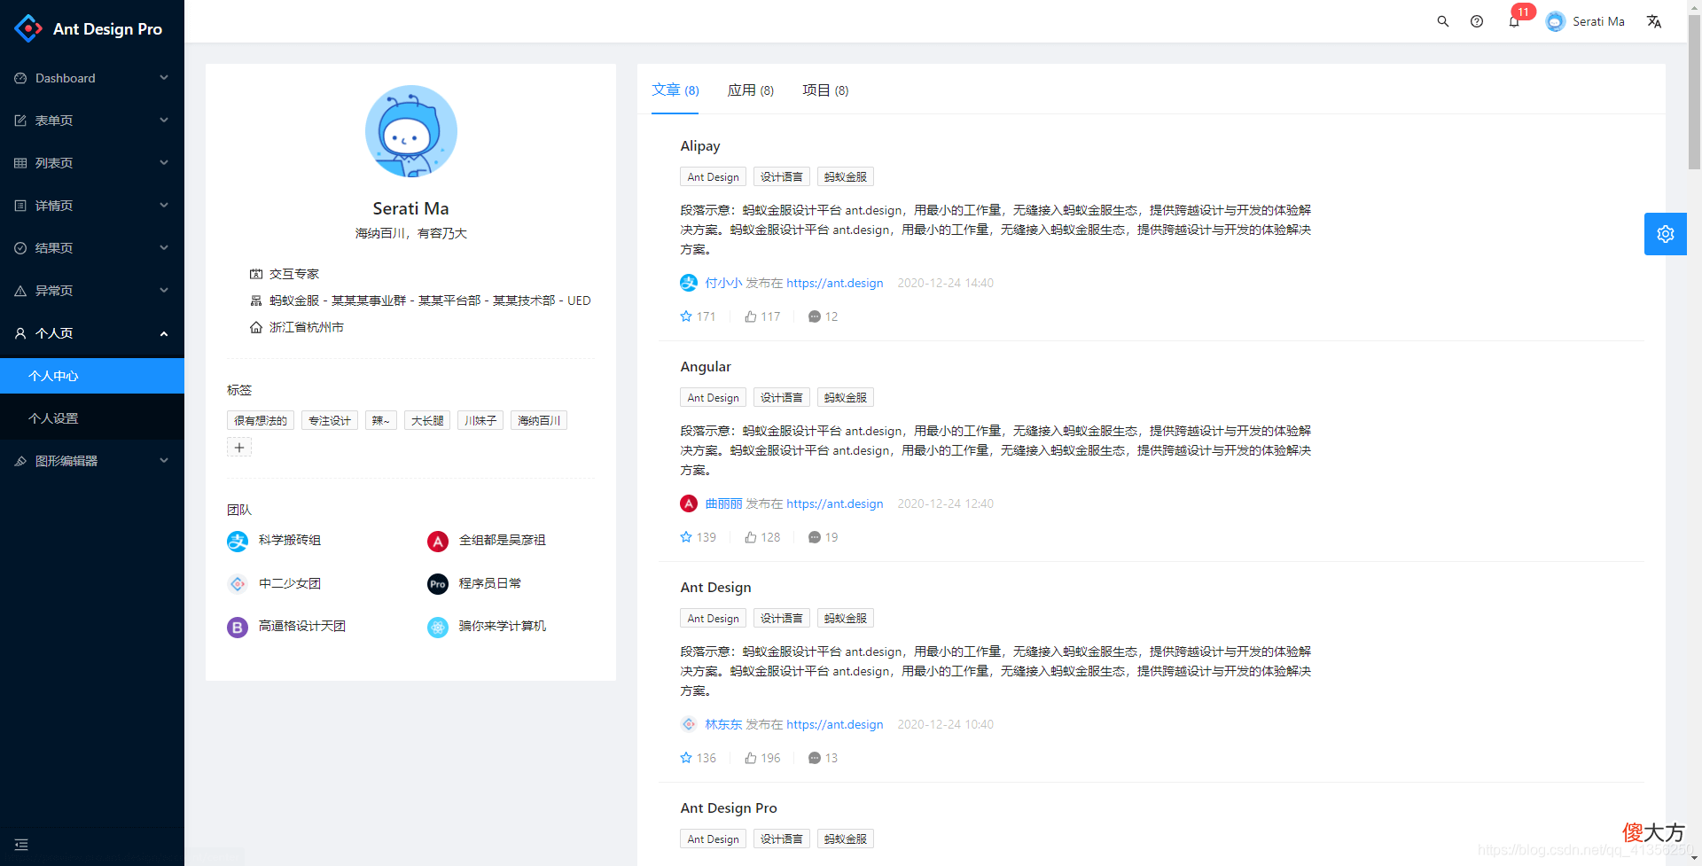Image resolution: width=1702 pixels, height=866 pixels.
Task: Expand the 列表页 menu
Action: [92, 163]
